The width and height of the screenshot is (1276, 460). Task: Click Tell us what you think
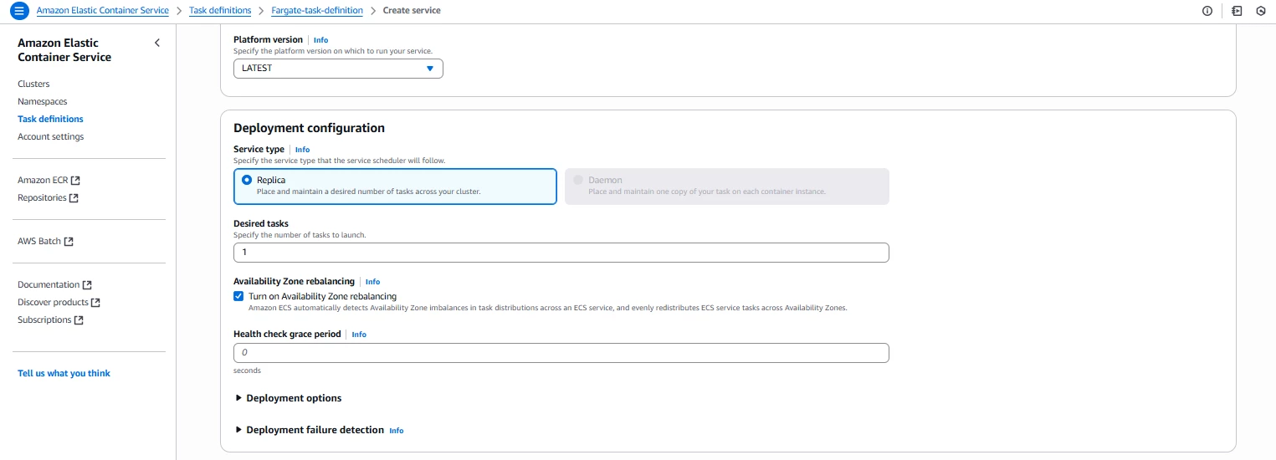pos(64,373)
